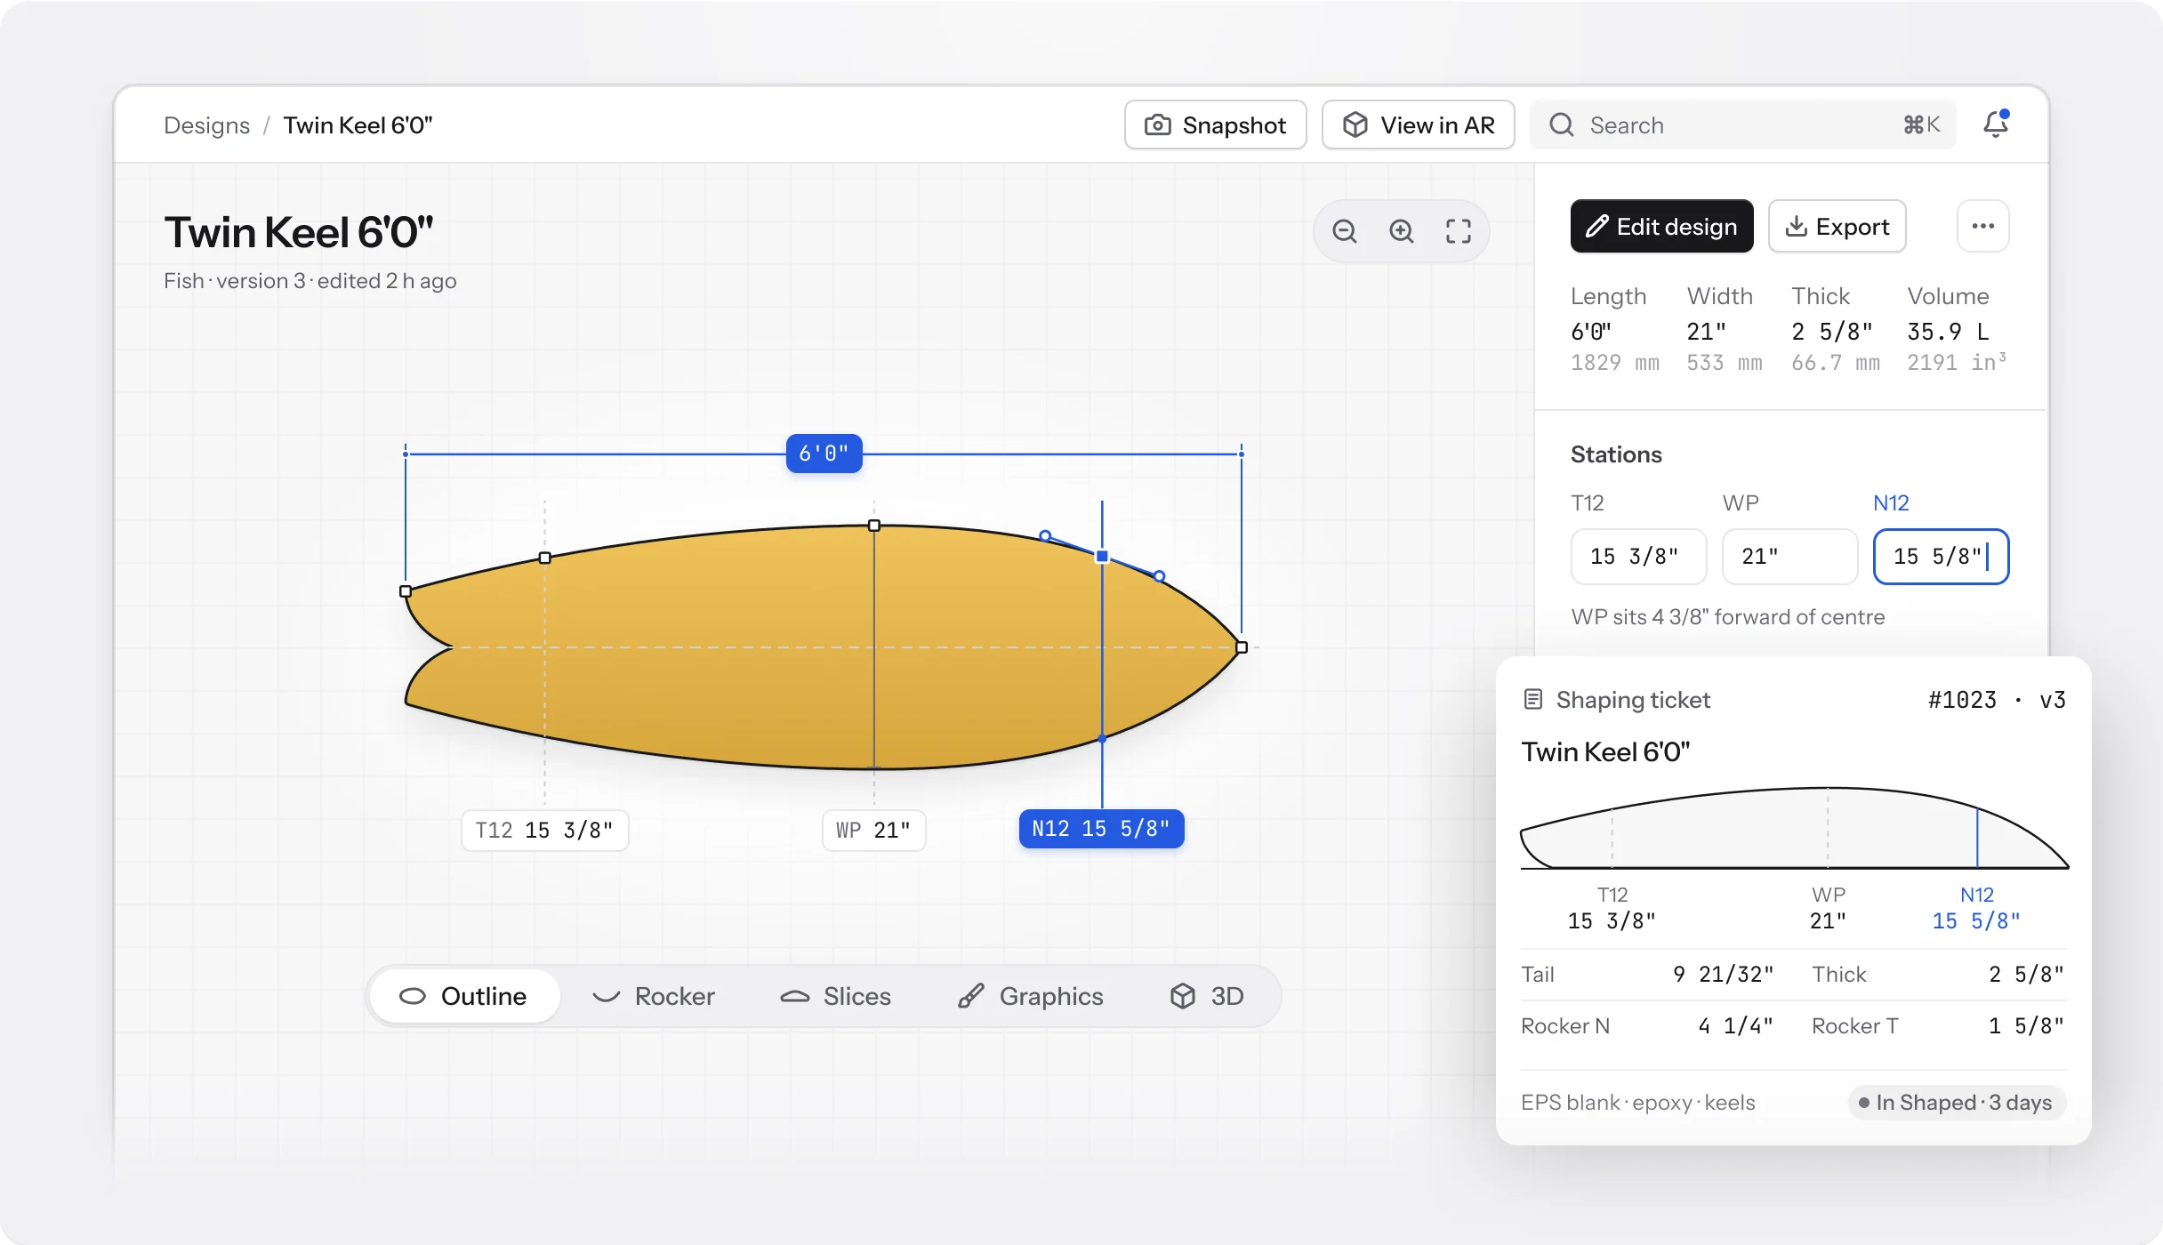Click the Twin Keel 6'0" breadcrumb title
This screenshot has height=1245, width=2163.
(358, 125)
